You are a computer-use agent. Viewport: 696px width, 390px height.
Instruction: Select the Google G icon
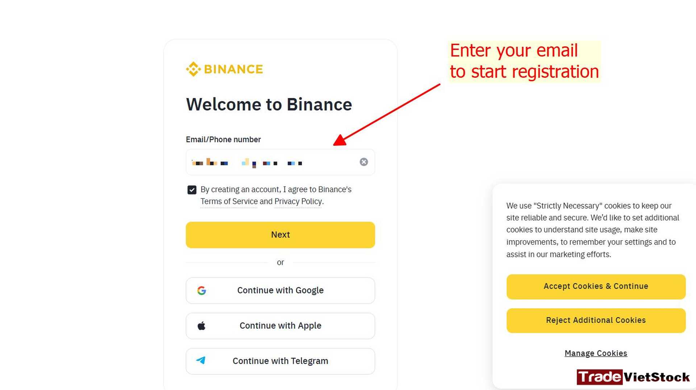[202, 290]
